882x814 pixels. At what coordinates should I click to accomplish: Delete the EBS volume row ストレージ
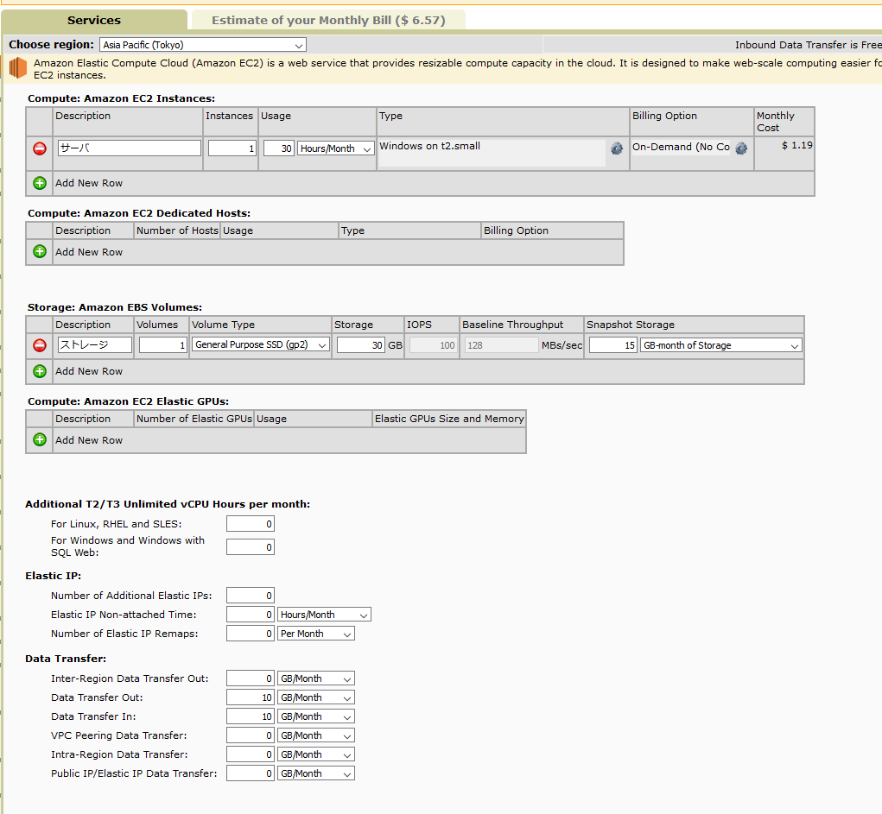pos(40,345)
